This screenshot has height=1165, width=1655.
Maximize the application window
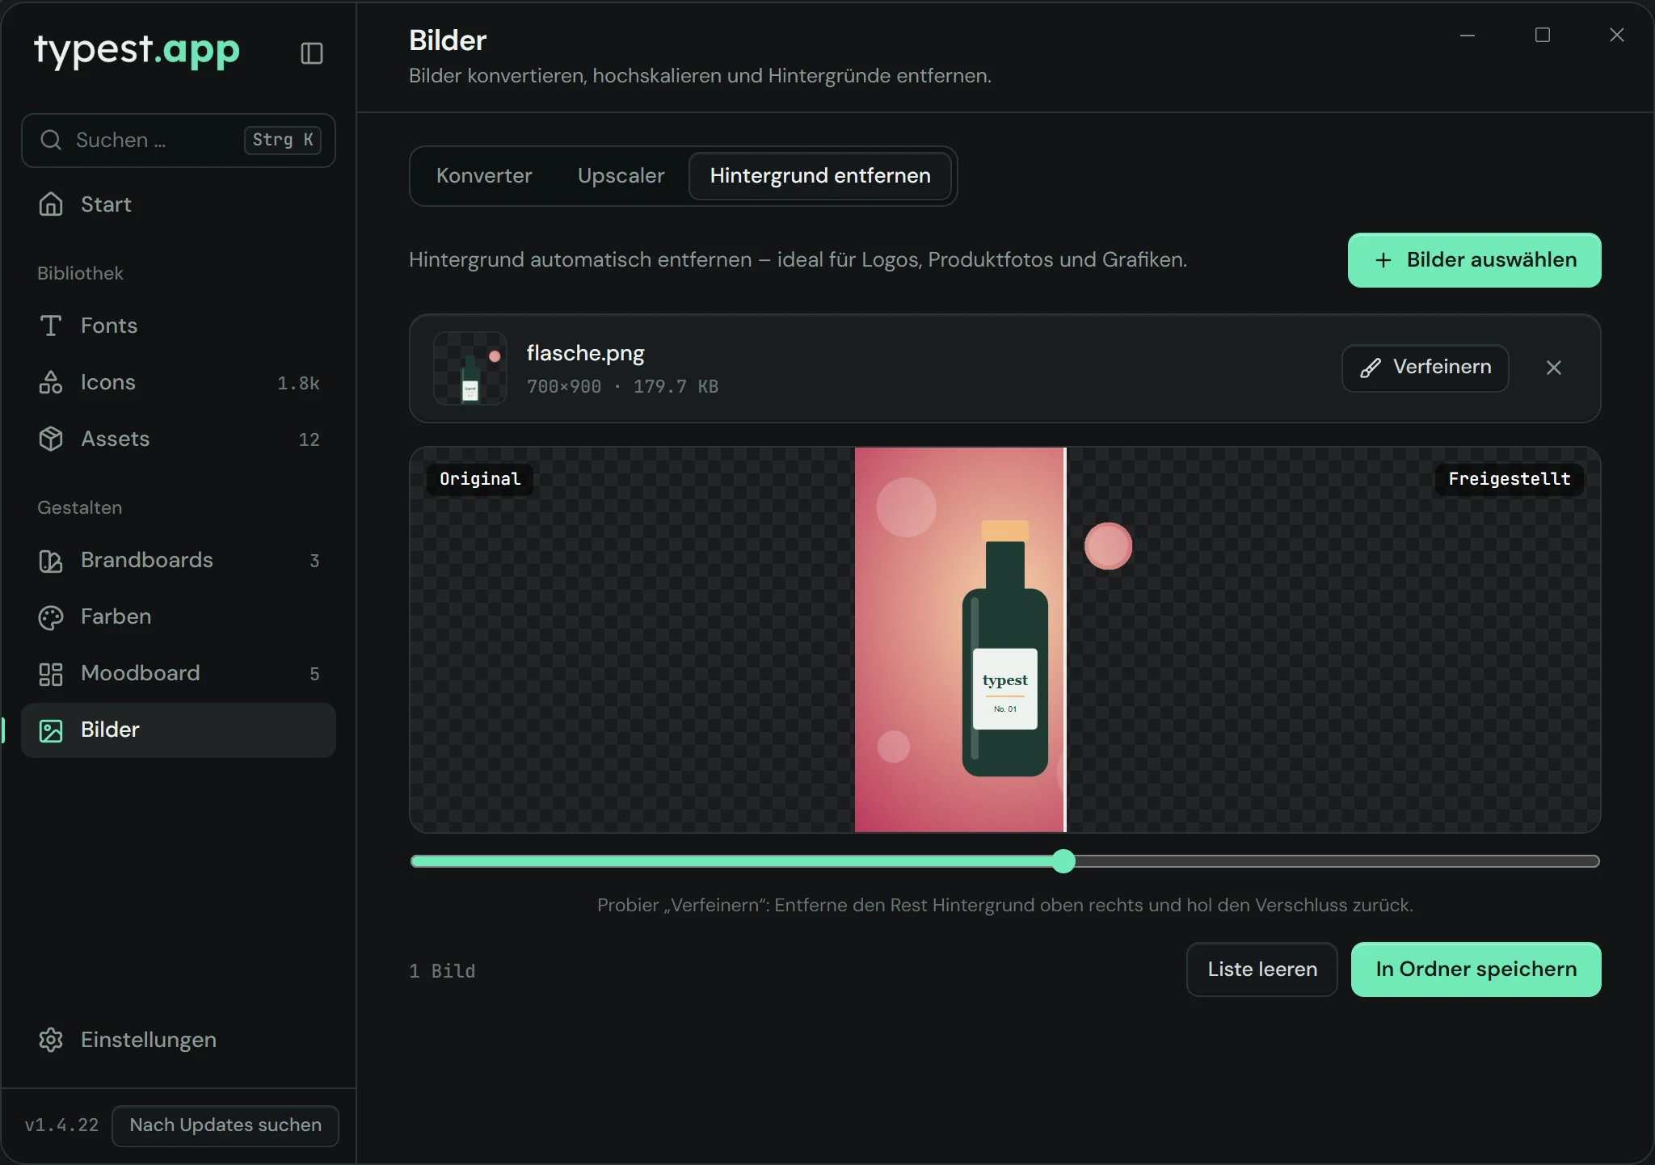pyautogui.click(x=1543, y=36)
